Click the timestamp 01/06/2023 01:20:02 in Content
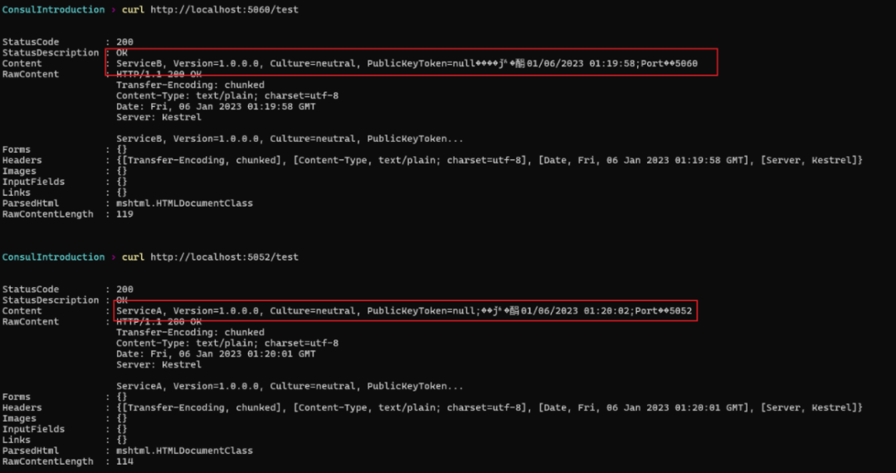Screen dimensions: 896x473 click(575, 310)
